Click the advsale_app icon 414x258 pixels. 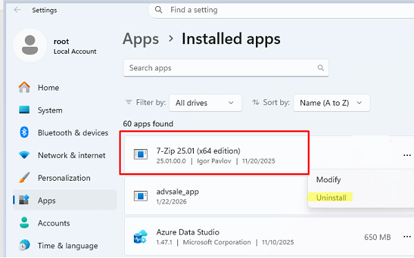click(141, 196)
